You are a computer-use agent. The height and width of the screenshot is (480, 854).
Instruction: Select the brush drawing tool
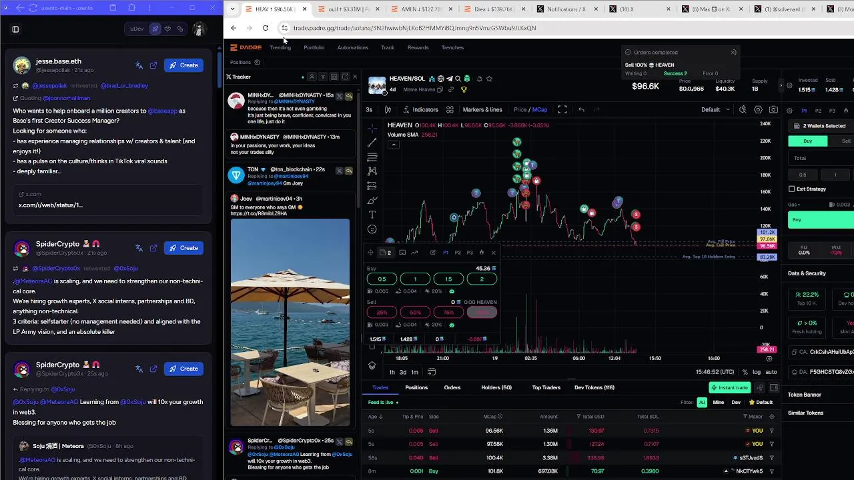(x=372, y=200)
